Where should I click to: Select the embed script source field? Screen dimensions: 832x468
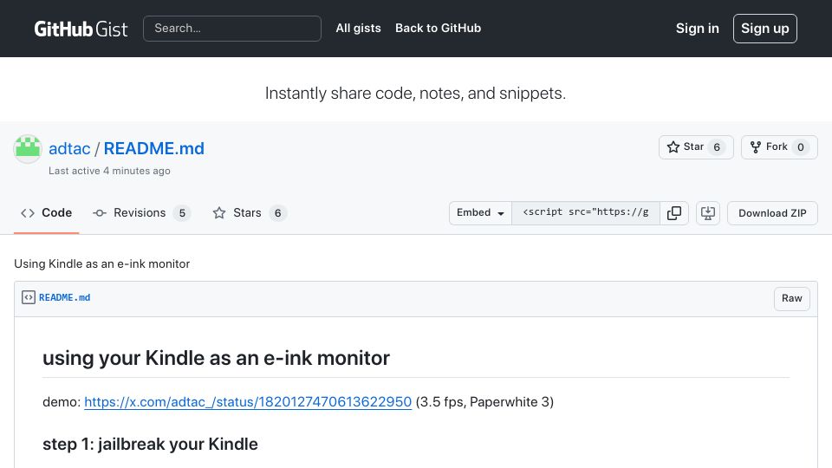tap(586, 213)
